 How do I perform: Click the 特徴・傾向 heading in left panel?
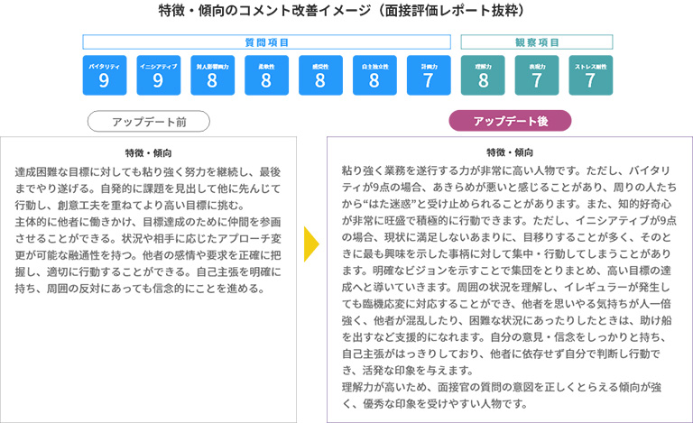point(149,152)
